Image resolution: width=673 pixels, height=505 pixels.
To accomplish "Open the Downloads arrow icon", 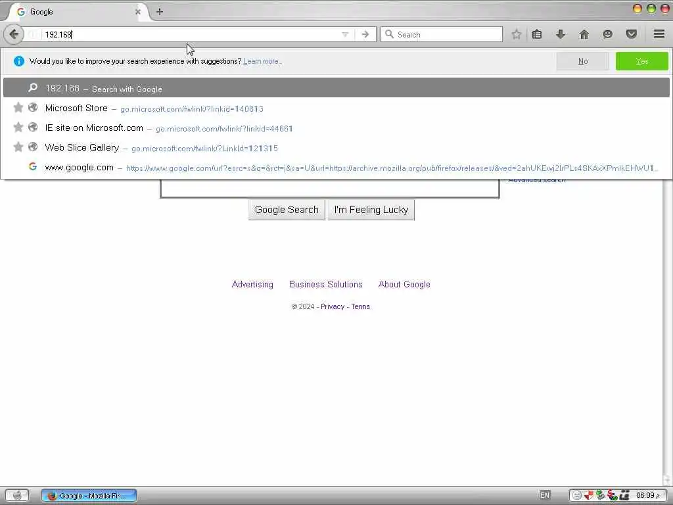I will (x=560, y=34).
